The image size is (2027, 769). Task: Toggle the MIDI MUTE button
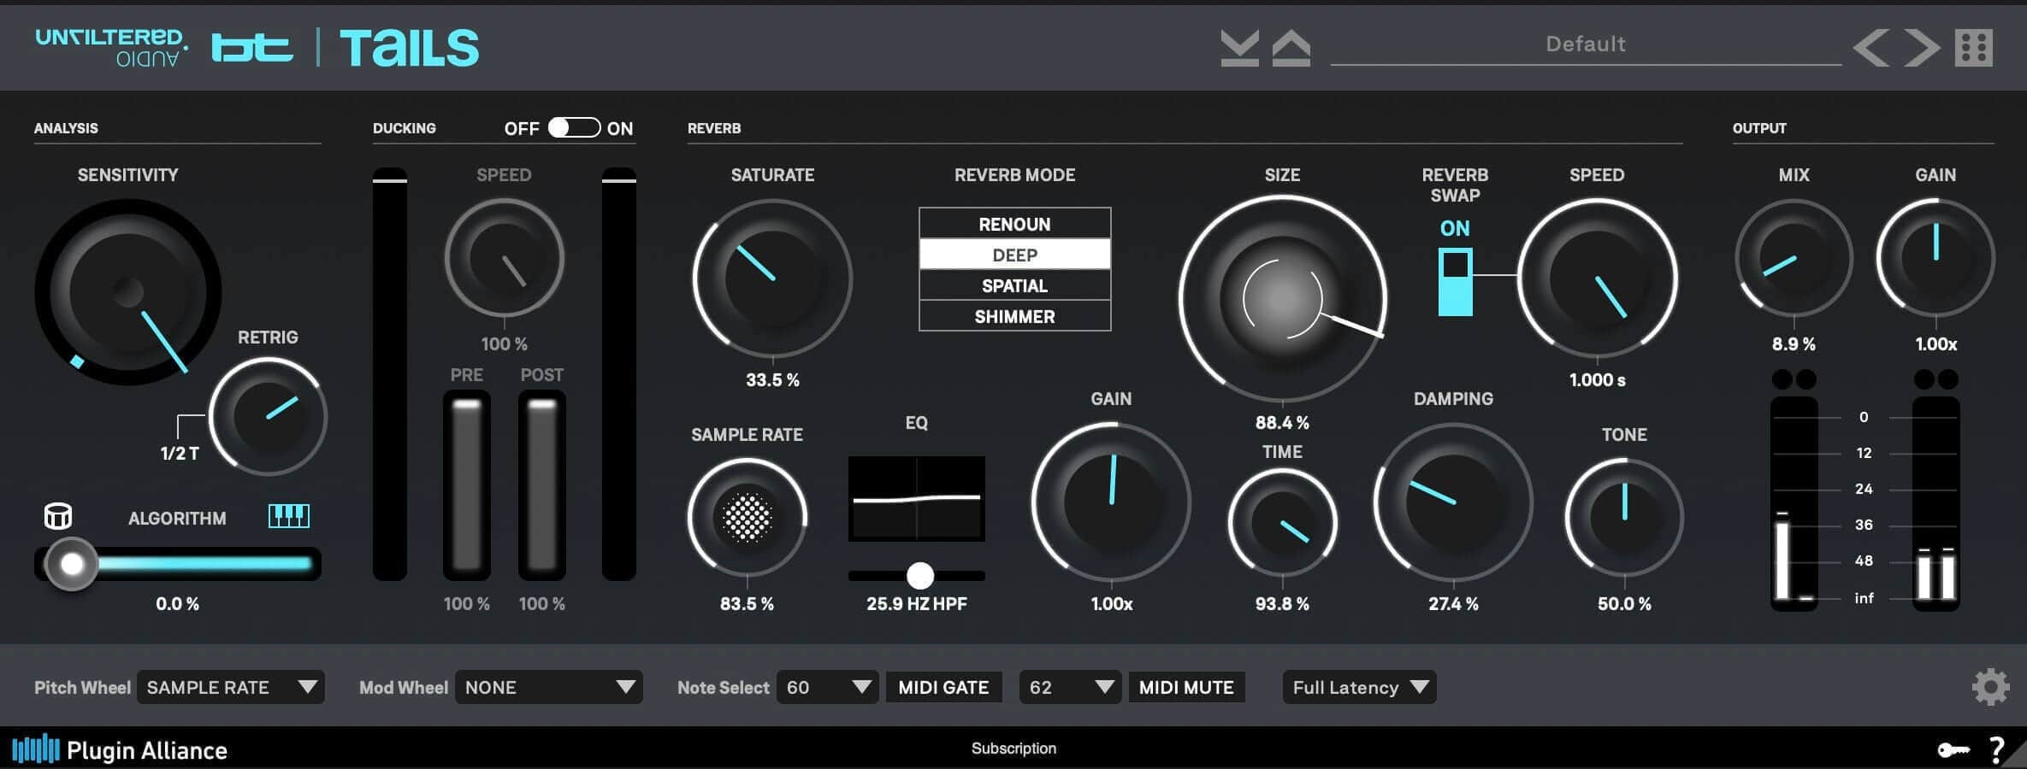click(x=1186, y=687)
